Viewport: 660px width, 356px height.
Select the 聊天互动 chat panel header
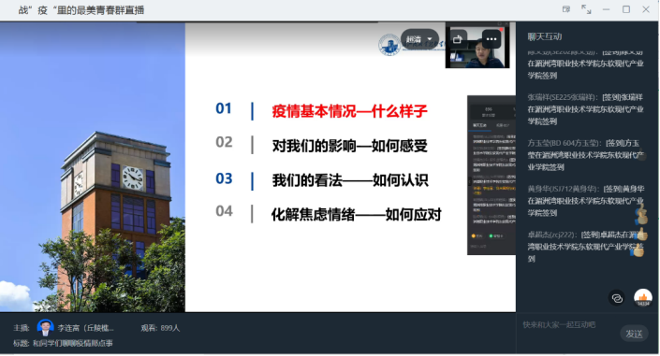point(545,36)
